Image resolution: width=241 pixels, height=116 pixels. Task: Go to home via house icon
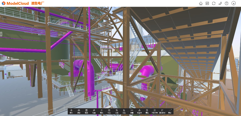pyautogui.click(x=201, y=3)
